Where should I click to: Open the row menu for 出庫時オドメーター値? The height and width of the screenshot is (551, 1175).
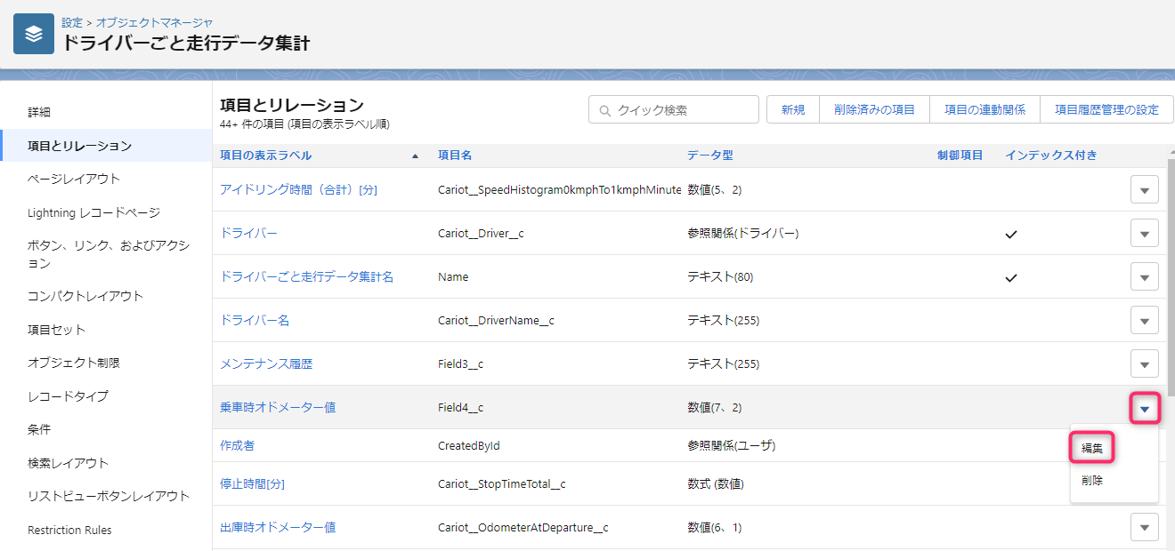click(1145, 528)
